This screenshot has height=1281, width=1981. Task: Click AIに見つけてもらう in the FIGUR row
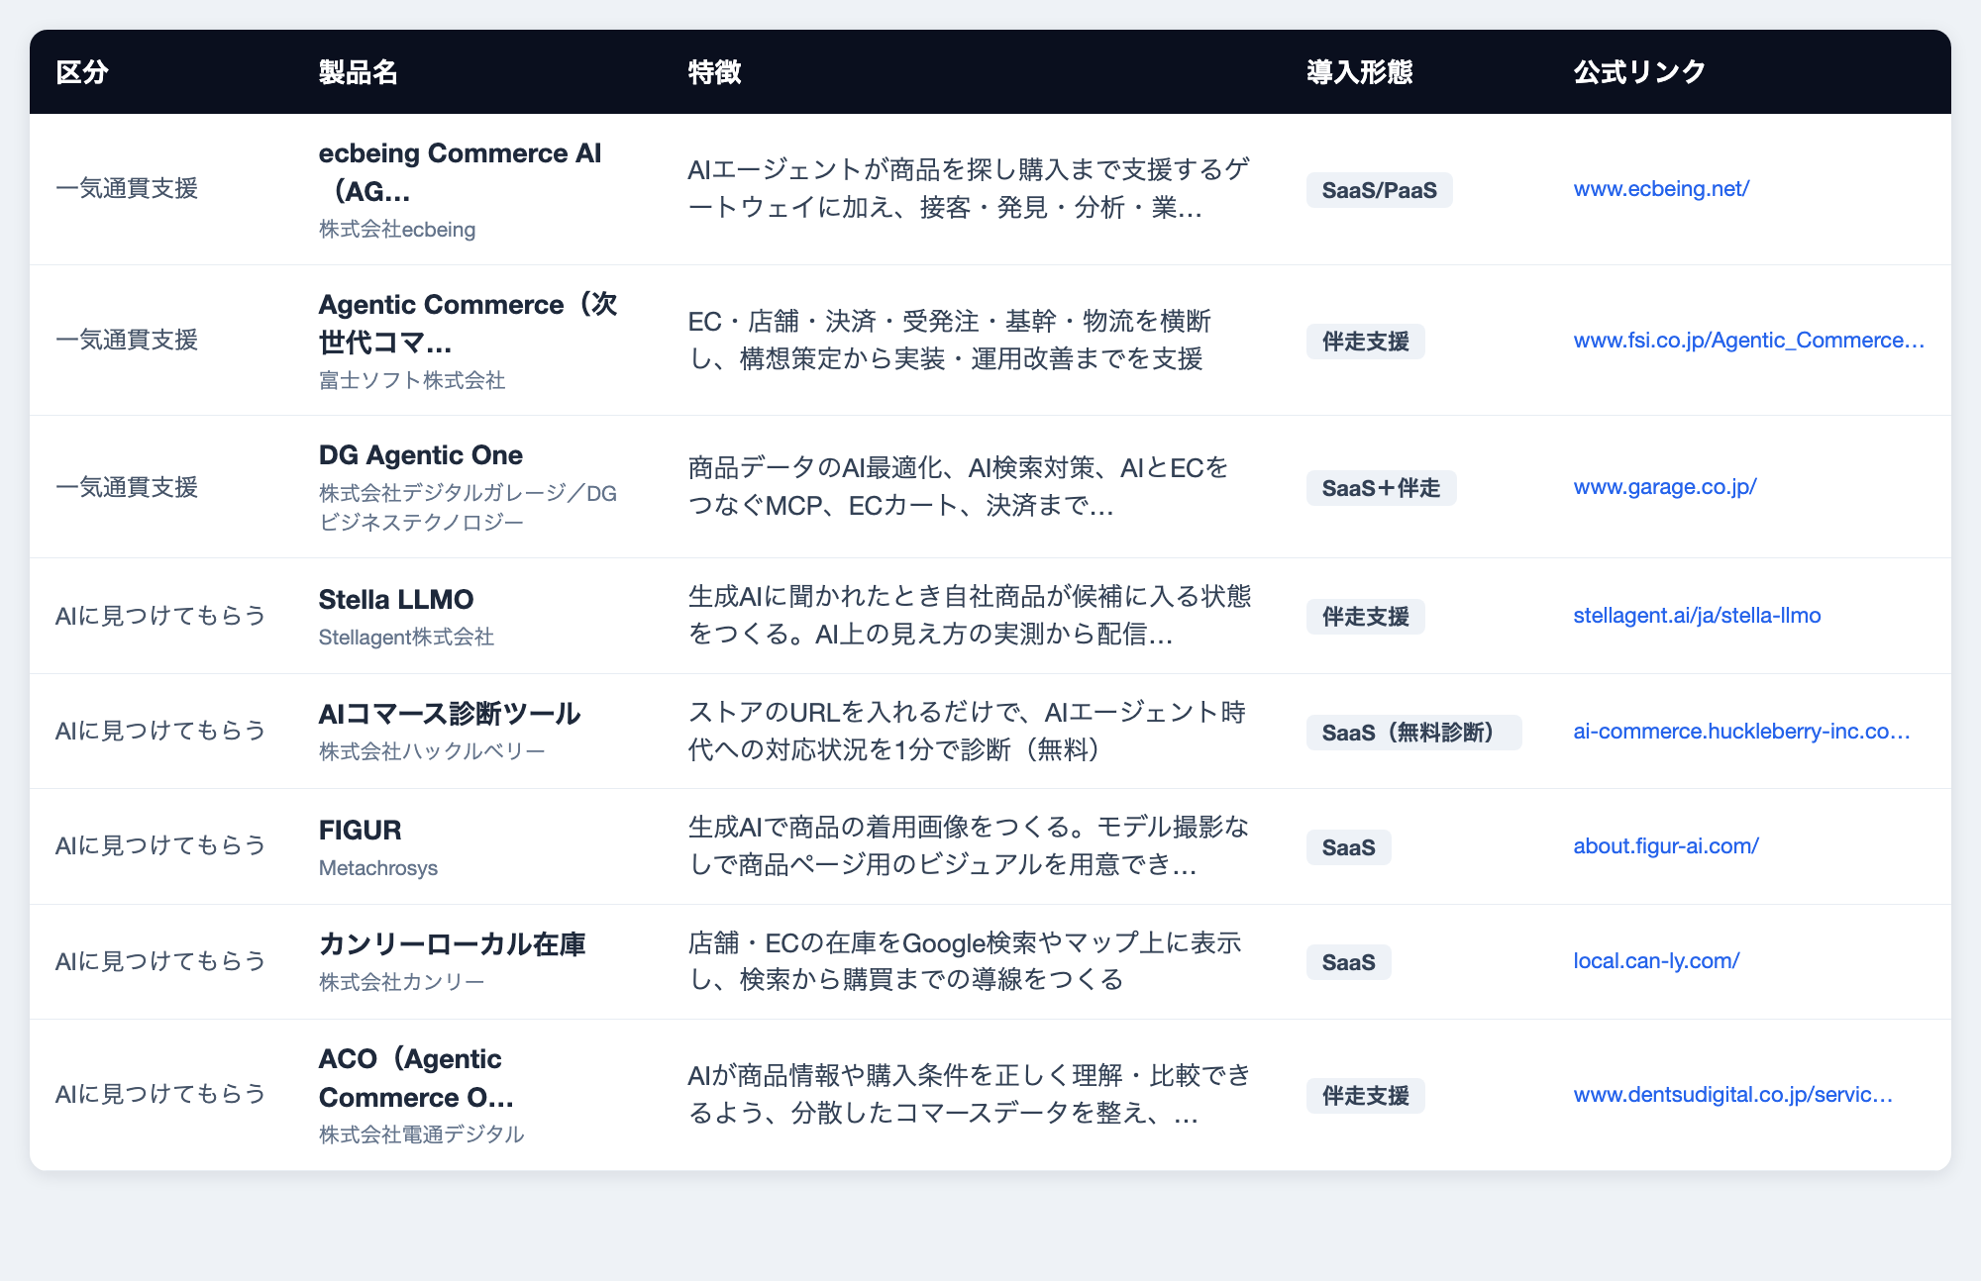160,846
